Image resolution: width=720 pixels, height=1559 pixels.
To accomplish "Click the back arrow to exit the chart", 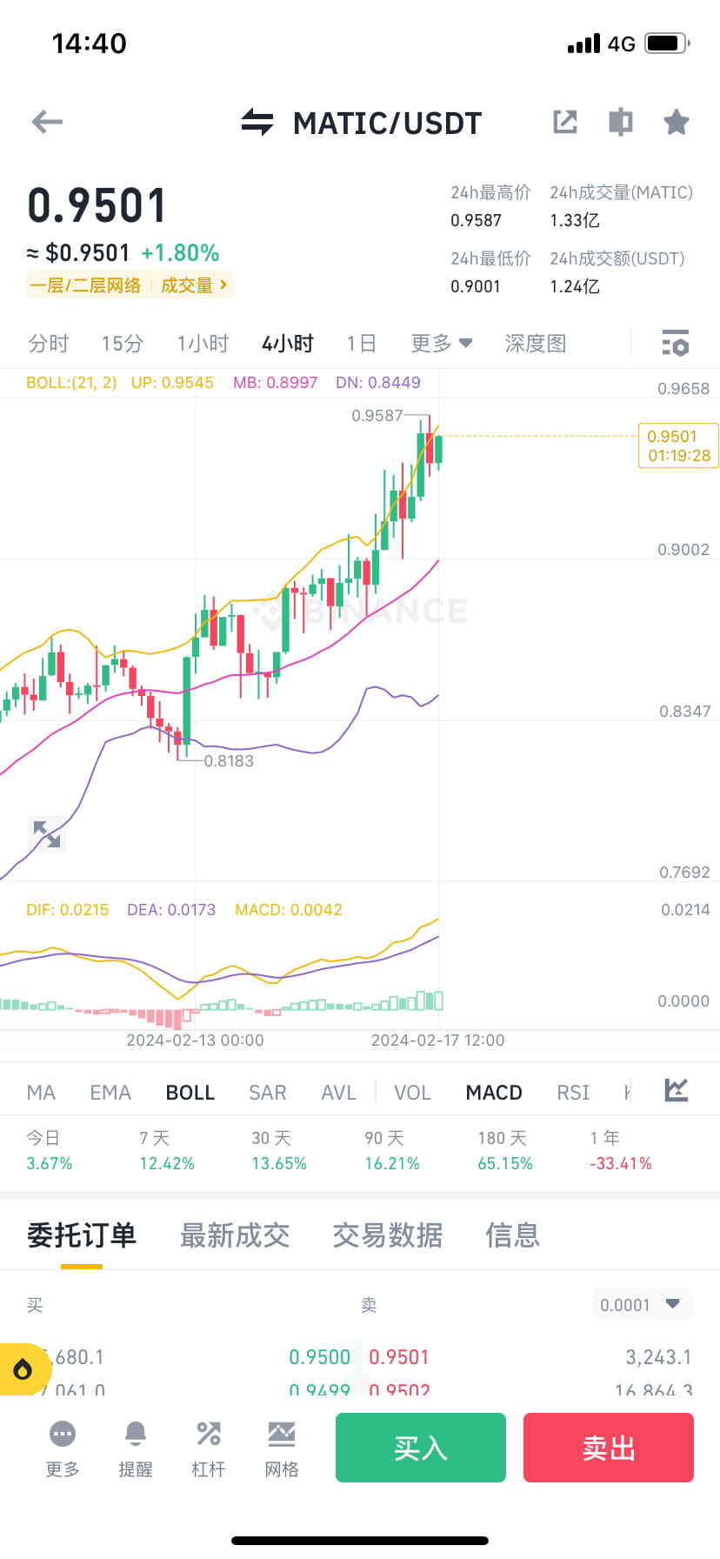I will (x=47, y=122).
